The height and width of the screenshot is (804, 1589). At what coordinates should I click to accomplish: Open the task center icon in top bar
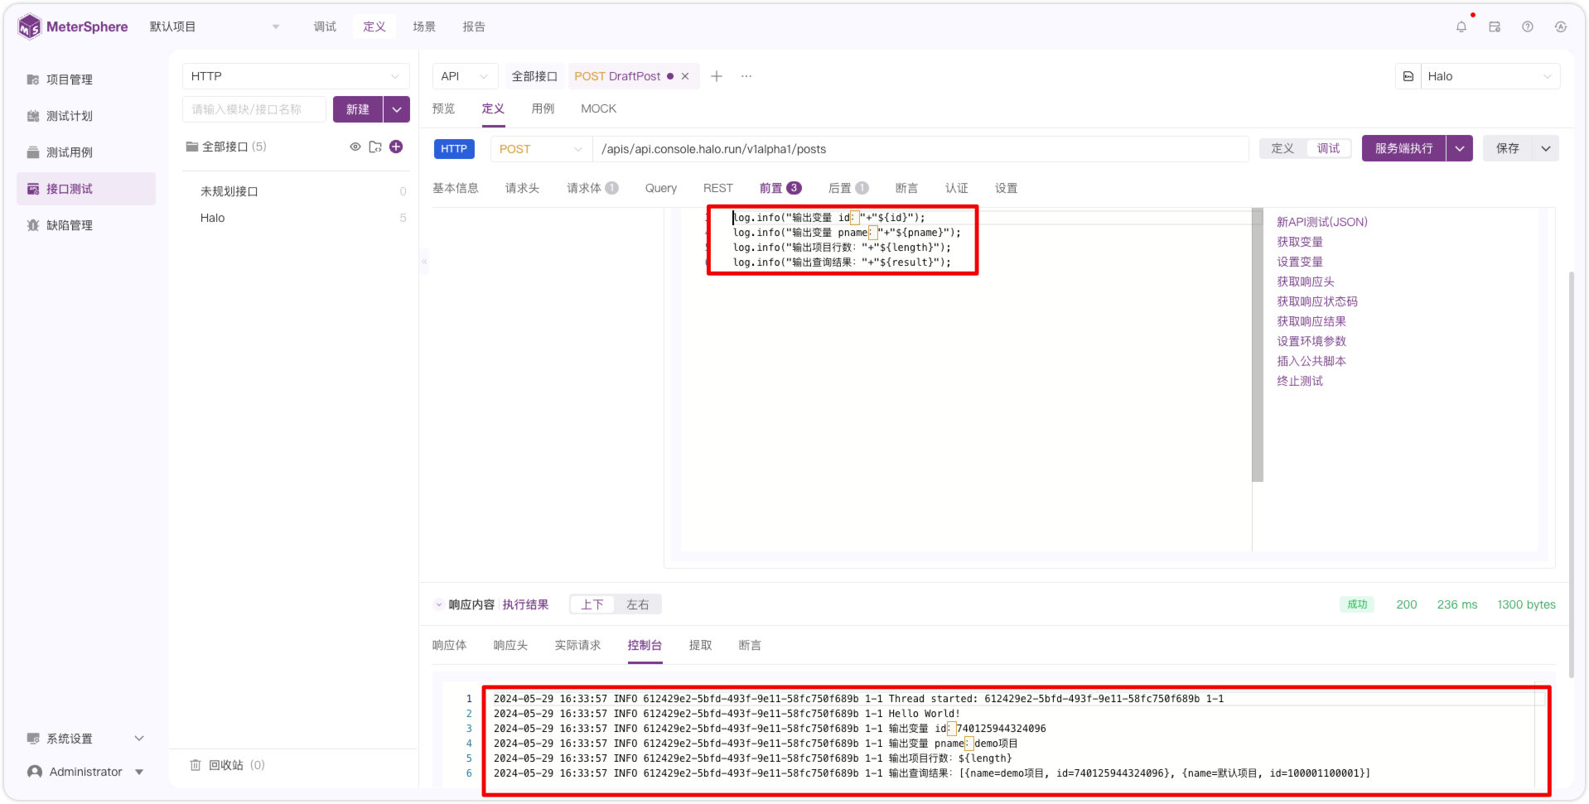(x=1495, y=26)
